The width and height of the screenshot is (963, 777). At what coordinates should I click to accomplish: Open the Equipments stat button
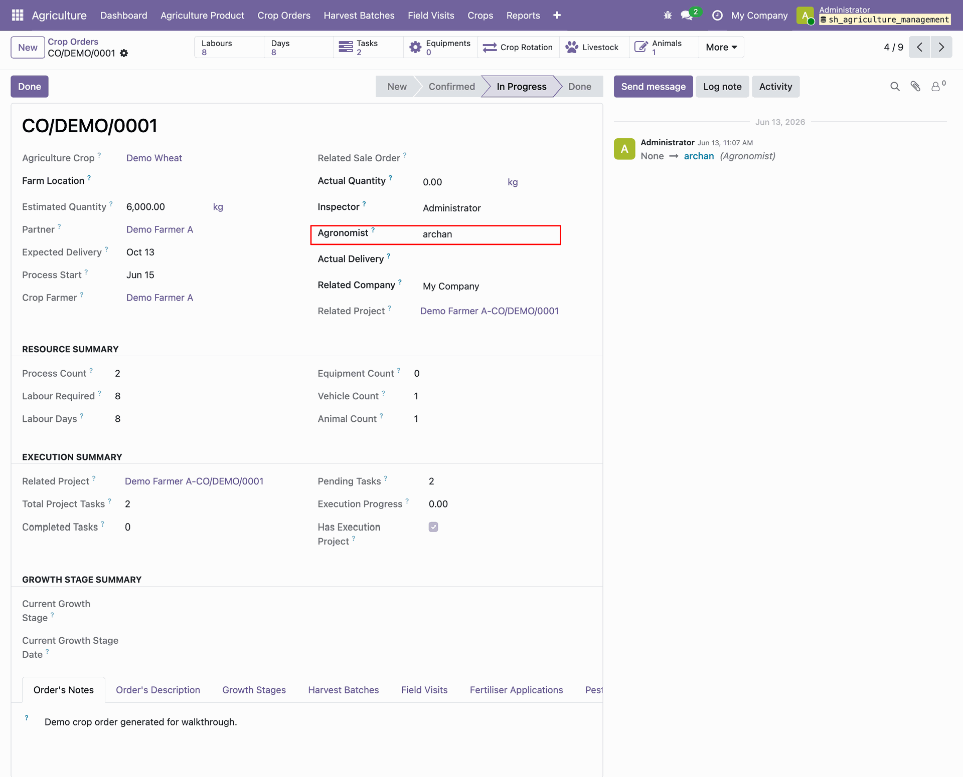(x=440, y=47)
